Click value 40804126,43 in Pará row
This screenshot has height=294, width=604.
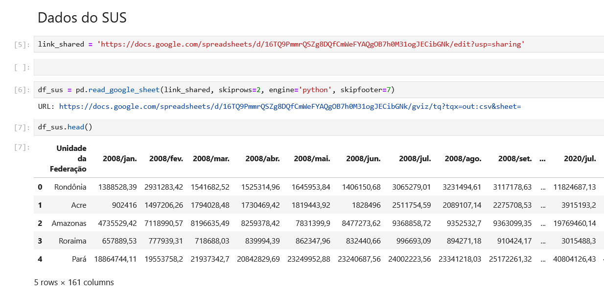[x=575, y=259]
